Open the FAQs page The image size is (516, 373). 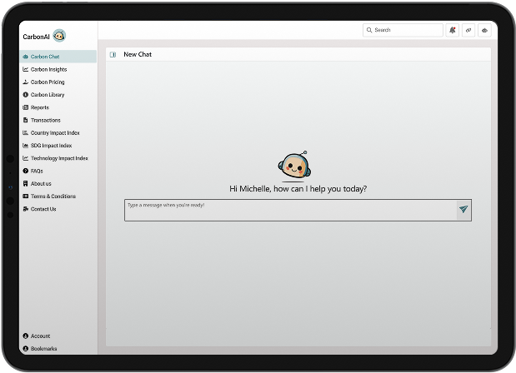pyautogui.click(x=37, y=171)
